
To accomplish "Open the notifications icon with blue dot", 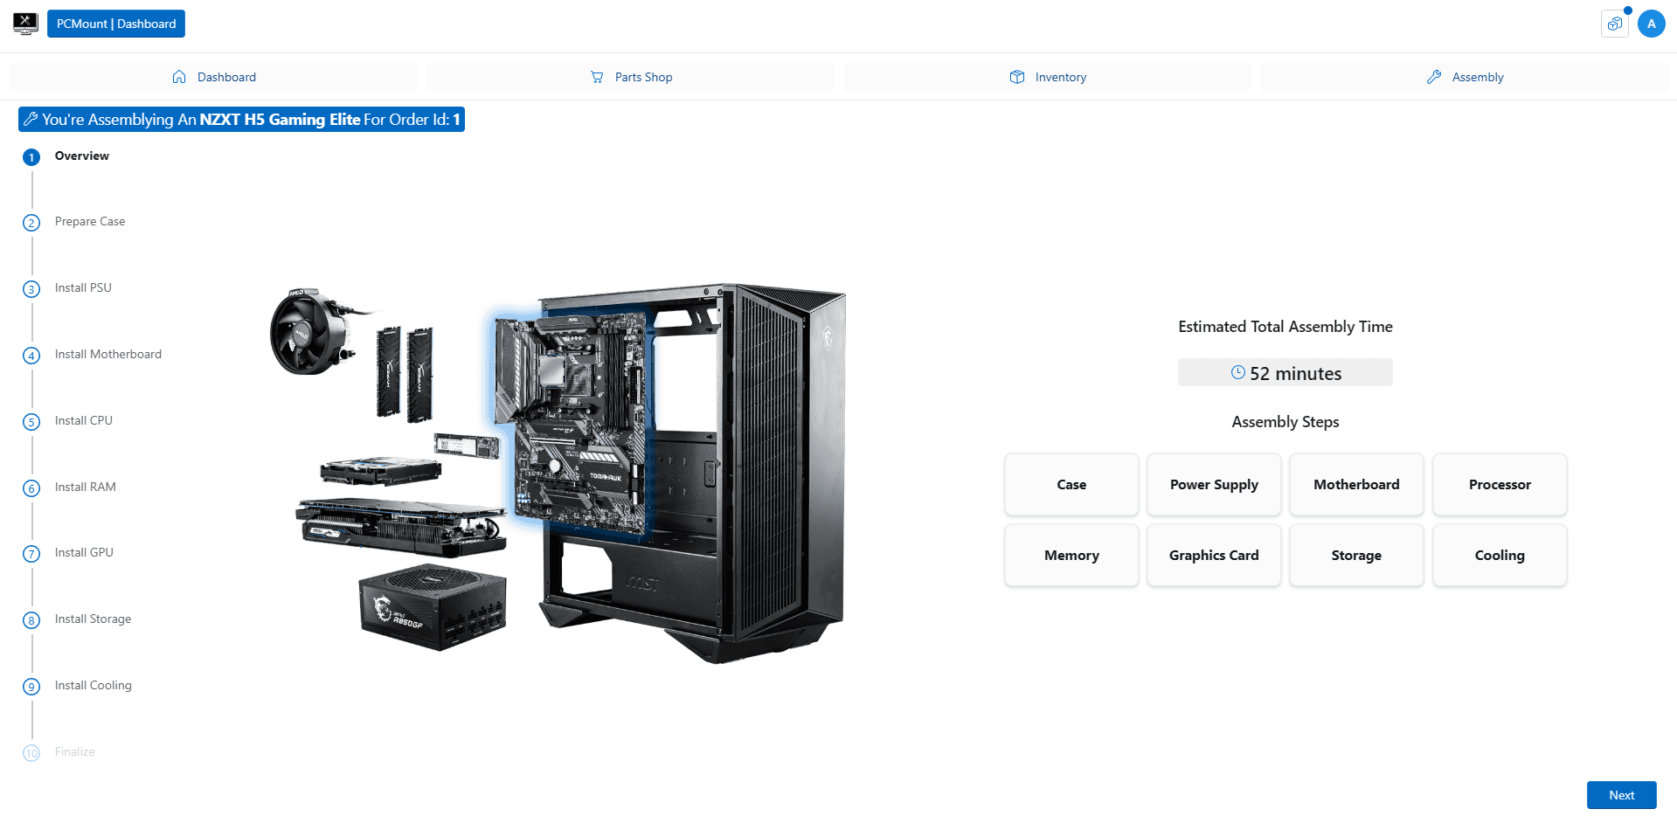I will click(1615, 24).
